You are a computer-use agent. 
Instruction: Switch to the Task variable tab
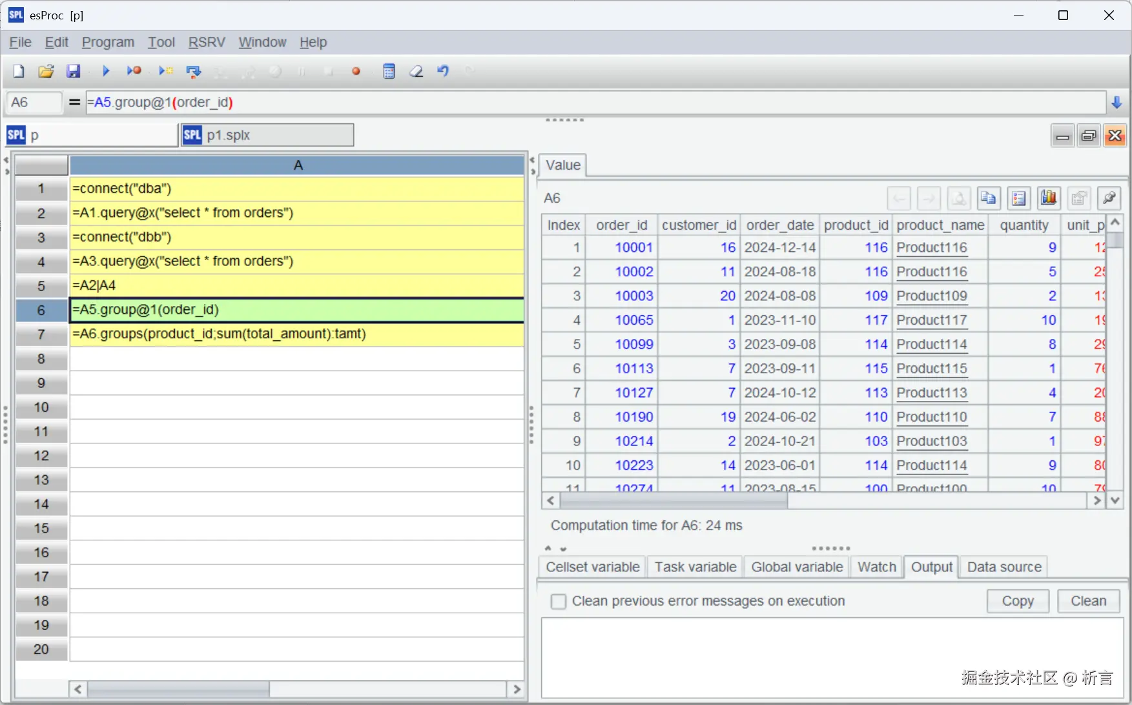(x=695, y=567)
